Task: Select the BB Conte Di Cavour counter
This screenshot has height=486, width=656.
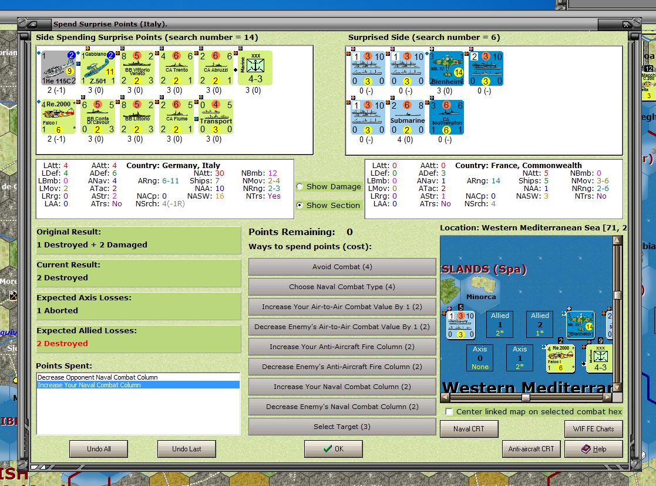Action: [x=98, y=116]
